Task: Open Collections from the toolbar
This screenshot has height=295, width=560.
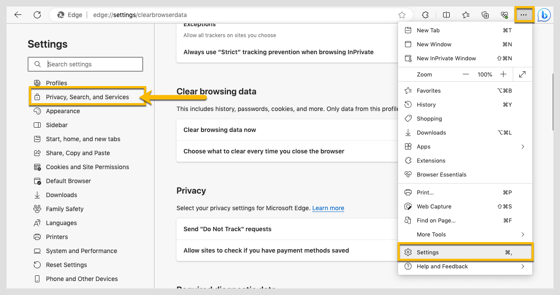Action: 485,14
